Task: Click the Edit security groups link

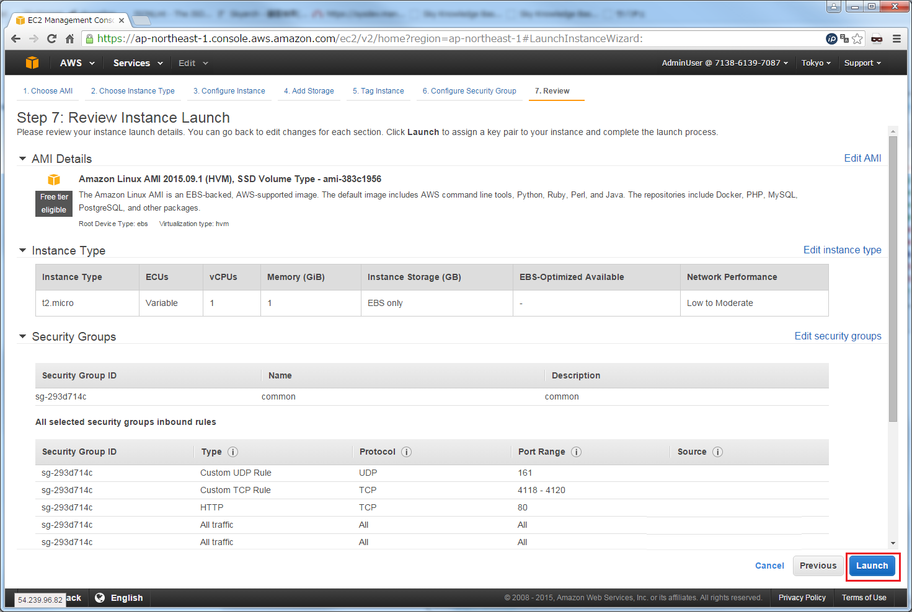Action: click(838, 336)
